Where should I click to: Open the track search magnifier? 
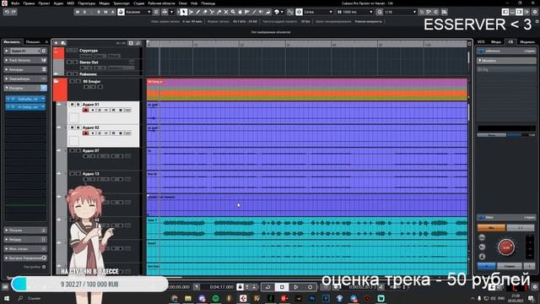click(138, 43)
